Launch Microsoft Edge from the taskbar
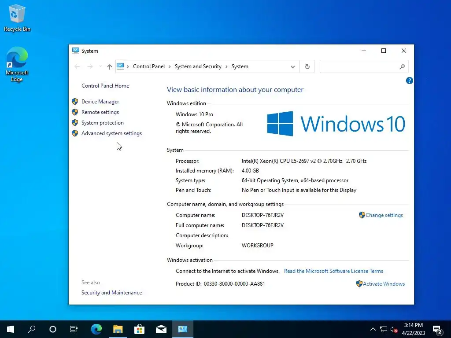This screenshot has height=338, width=451. pos(96,329)
